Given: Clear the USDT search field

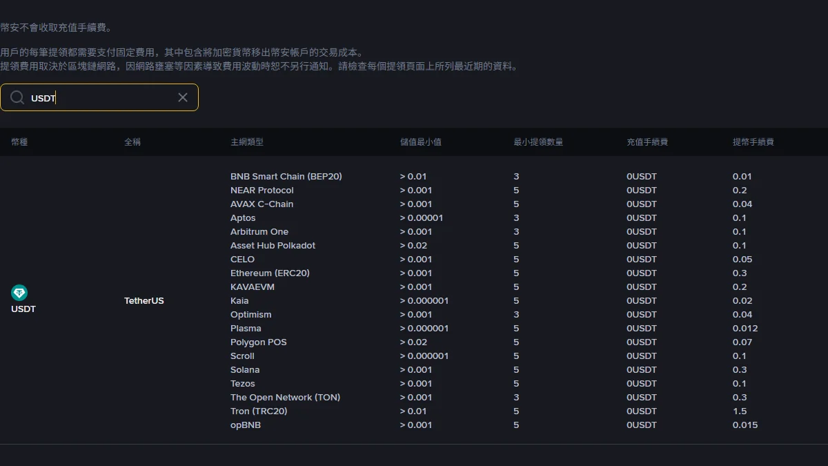Looking at the screenshot, I should pos(183,97).
